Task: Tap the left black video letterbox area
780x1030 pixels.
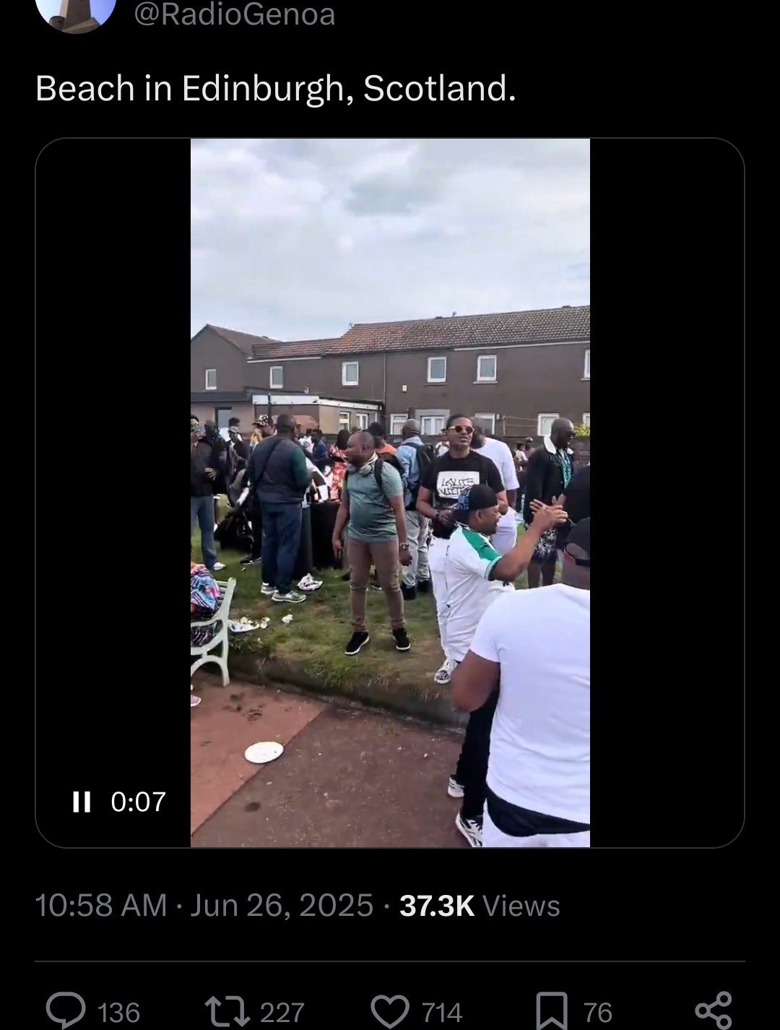Action: pos(113,462)
